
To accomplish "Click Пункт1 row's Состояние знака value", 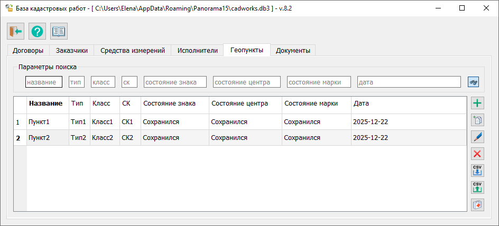I will pyautogui.click(x=175, y=122).
